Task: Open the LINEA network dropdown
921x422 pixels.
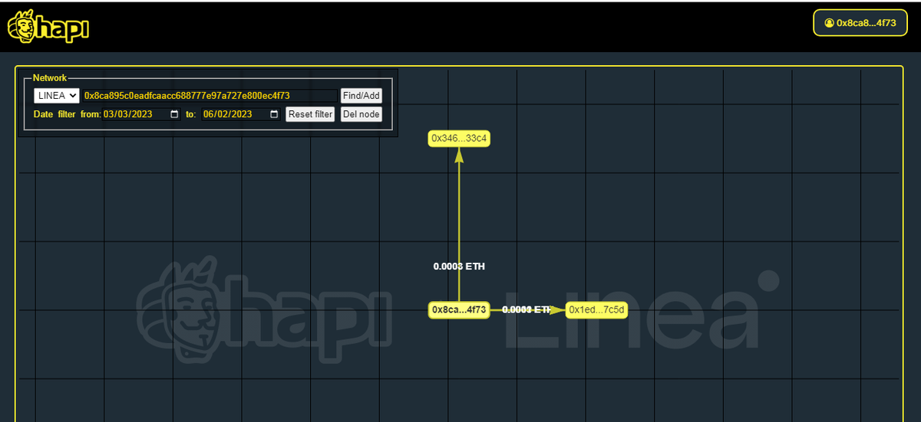Action: tap(57, 96)
